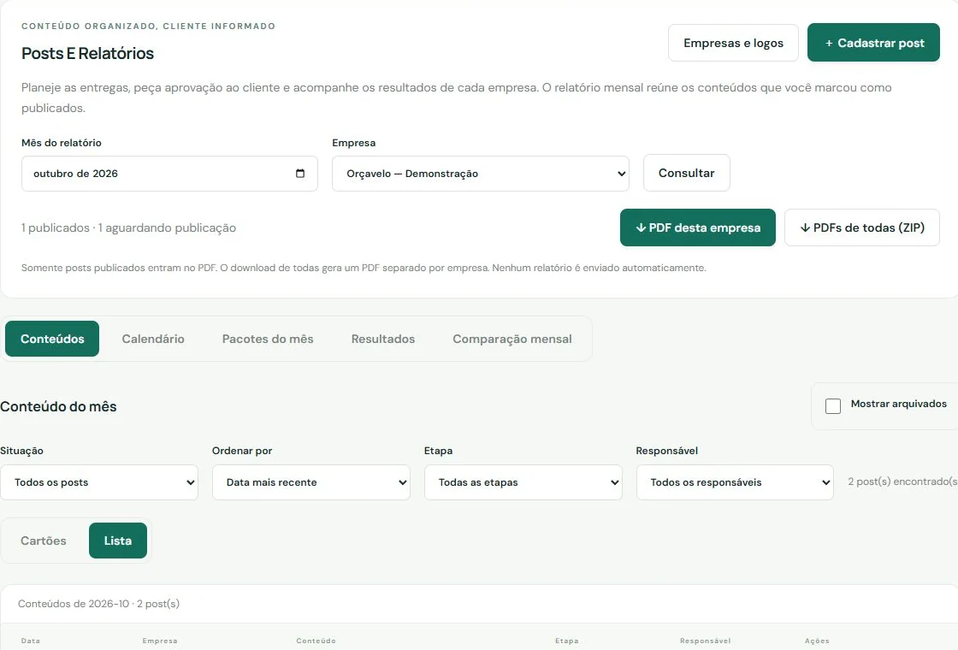
Task: Click the Data column header
Action: (31, 641)
